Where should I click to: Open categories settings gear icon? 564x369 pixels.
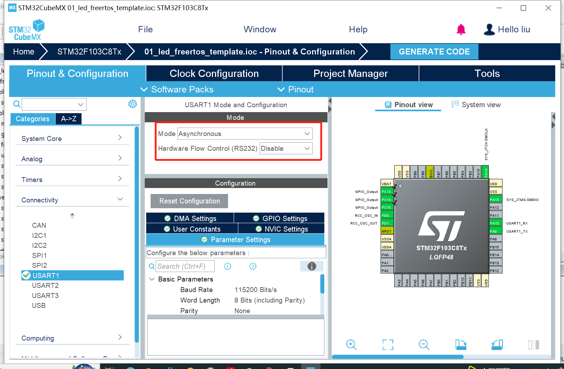pyautogui.click(x=132, y=104)
